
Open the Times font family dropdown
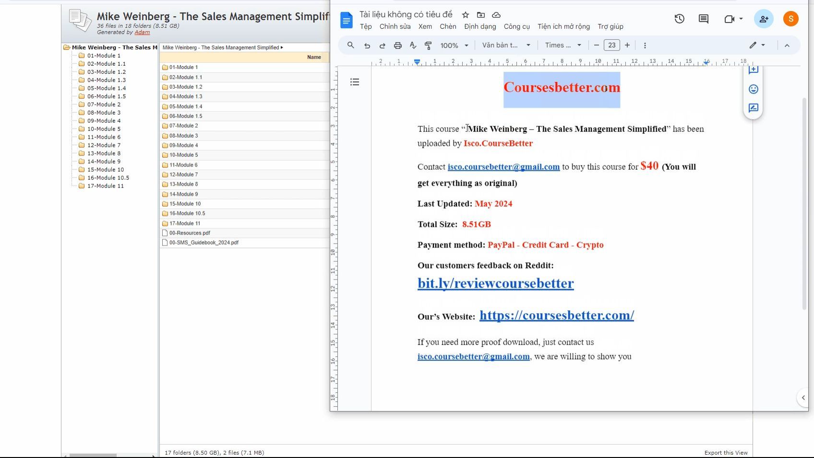(563, 45)
